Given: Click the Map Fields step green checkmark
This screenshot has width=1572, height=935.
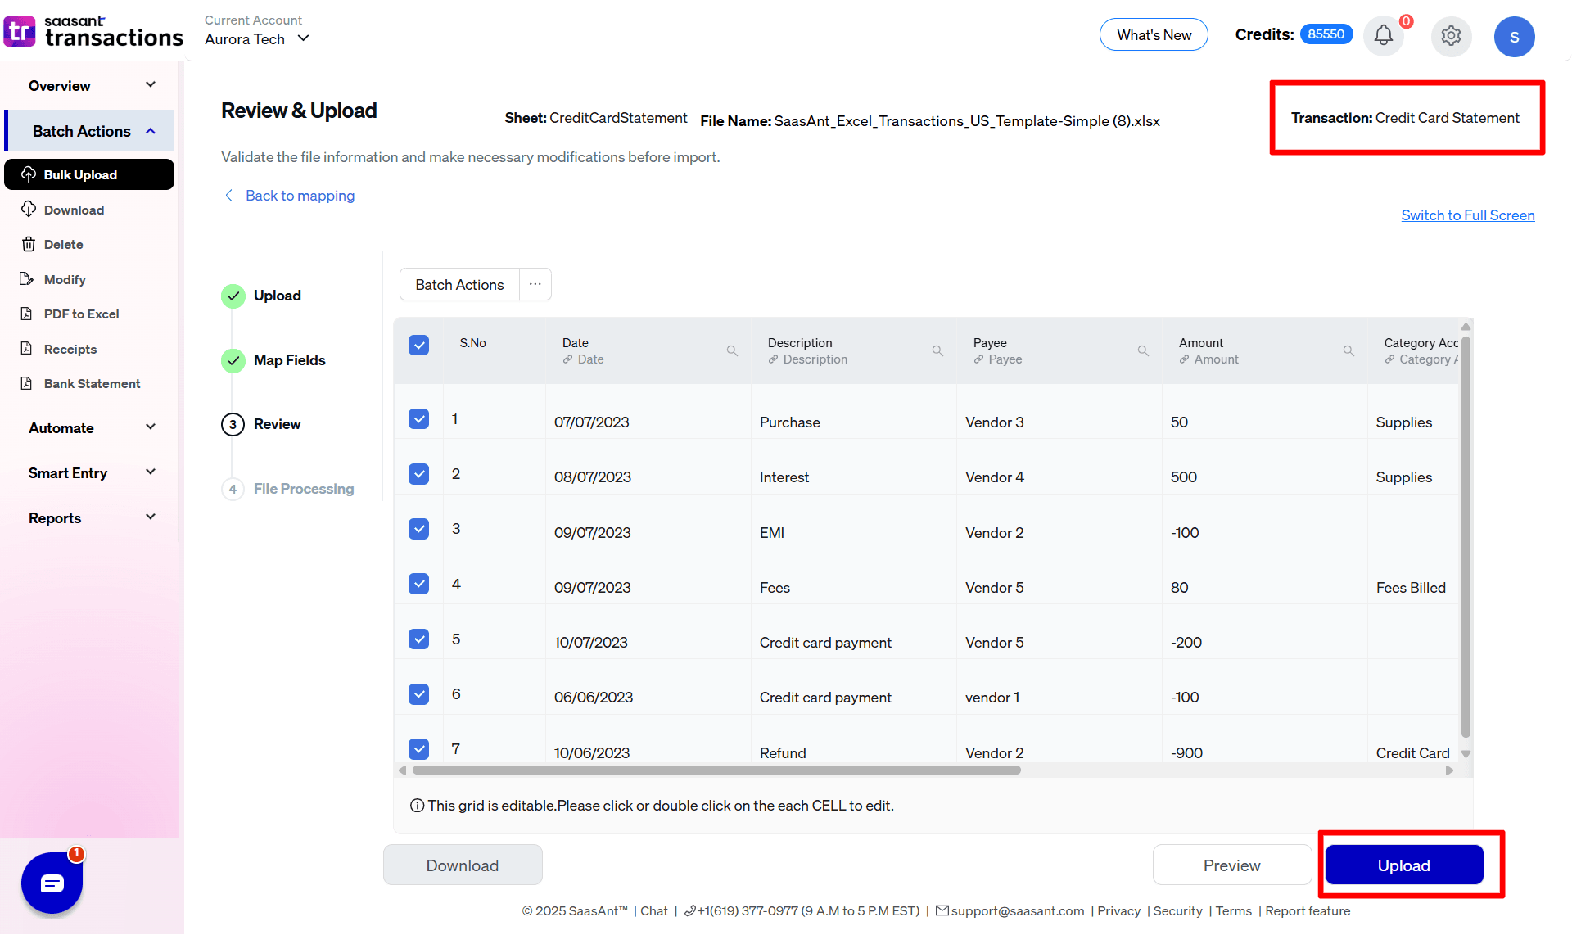Looking at the screenshot, I should 233,360.
